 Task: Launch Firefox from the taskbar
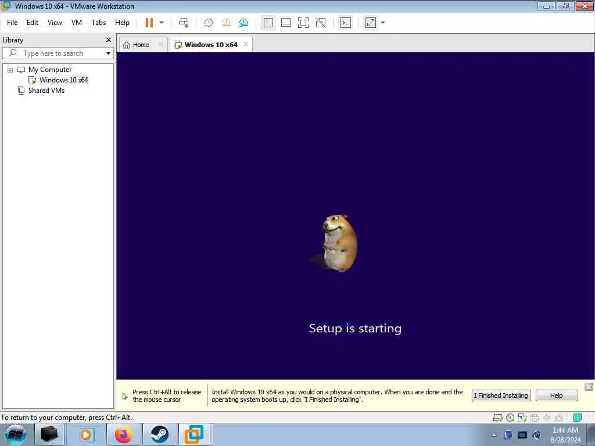pos(123,434)
